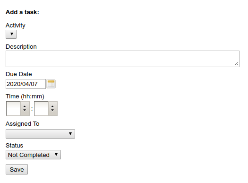Viewport: 248px width, 183px height.
Task: Focus the Description text area
Action: coord(122,59)
